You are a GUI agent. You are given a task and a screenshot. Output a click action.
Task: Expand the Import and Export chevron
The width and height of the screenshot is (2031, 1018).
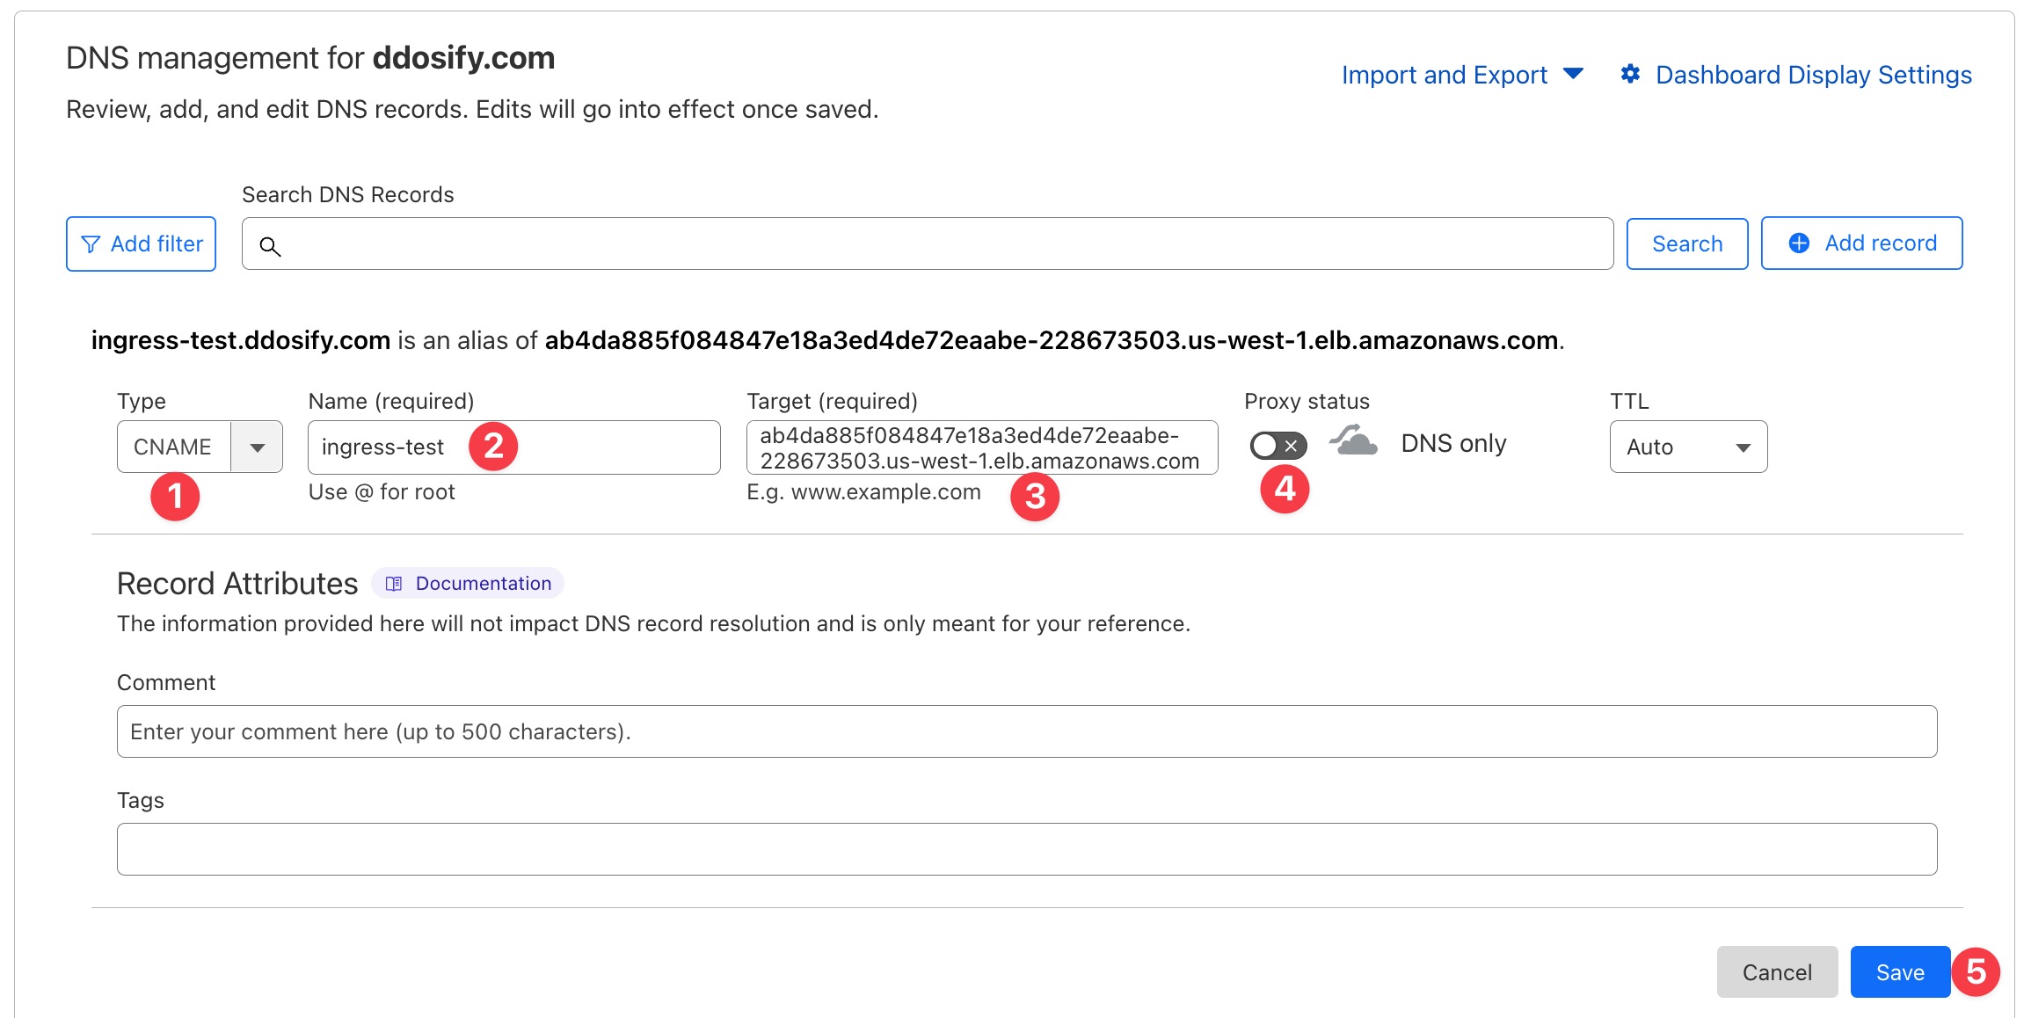[1575, 75]
